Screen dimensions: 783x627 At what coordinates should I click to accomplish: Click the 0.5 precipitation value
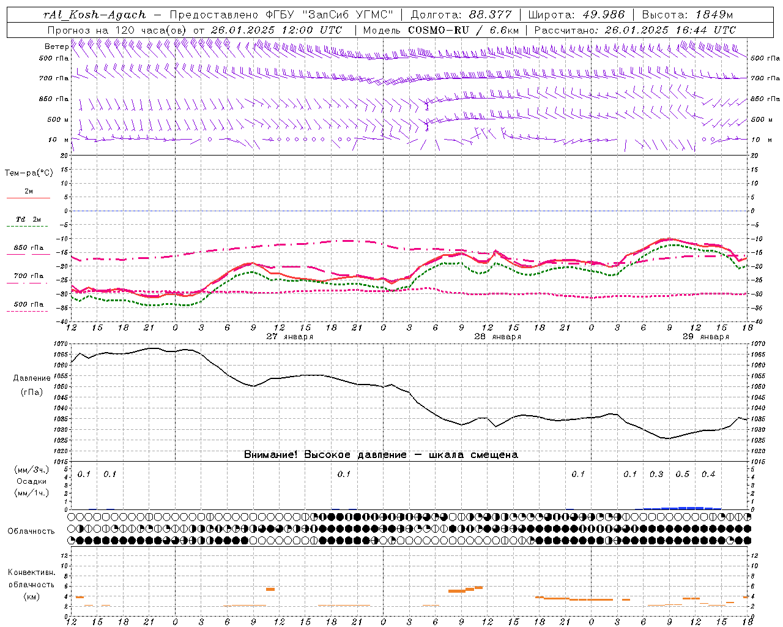(683, 475)
